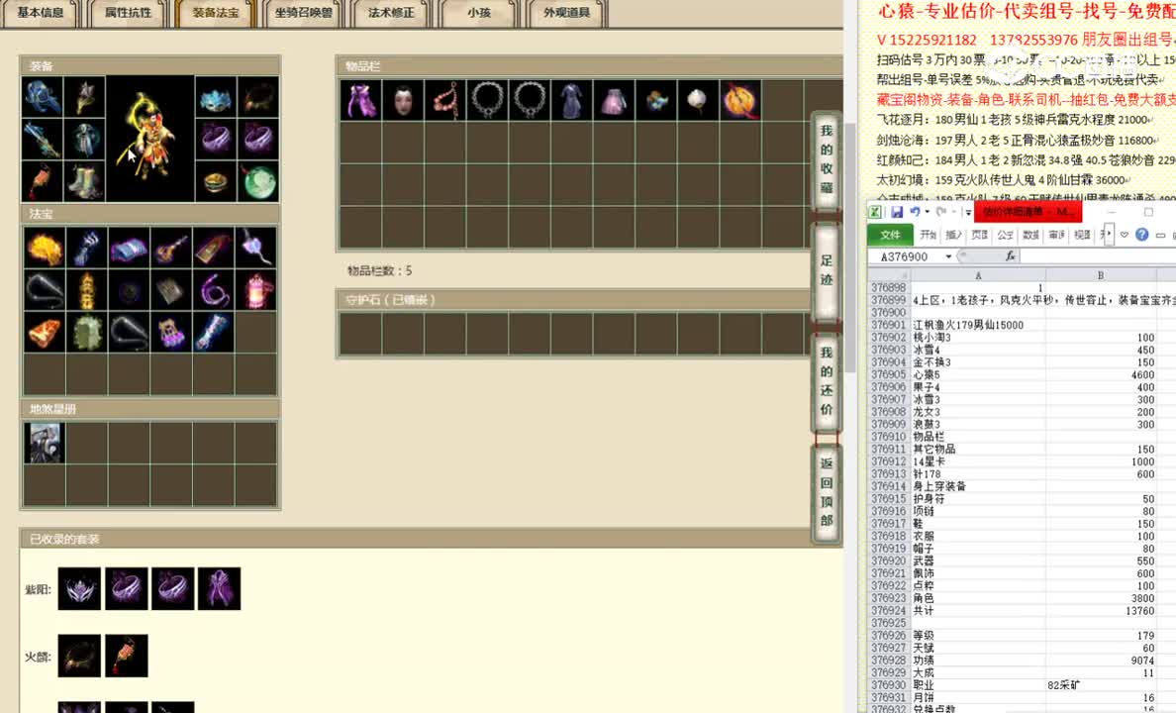The image size is (1176, 713).
Task: Click the Undo icon in Excel toolbar
Action: point(916,213)
